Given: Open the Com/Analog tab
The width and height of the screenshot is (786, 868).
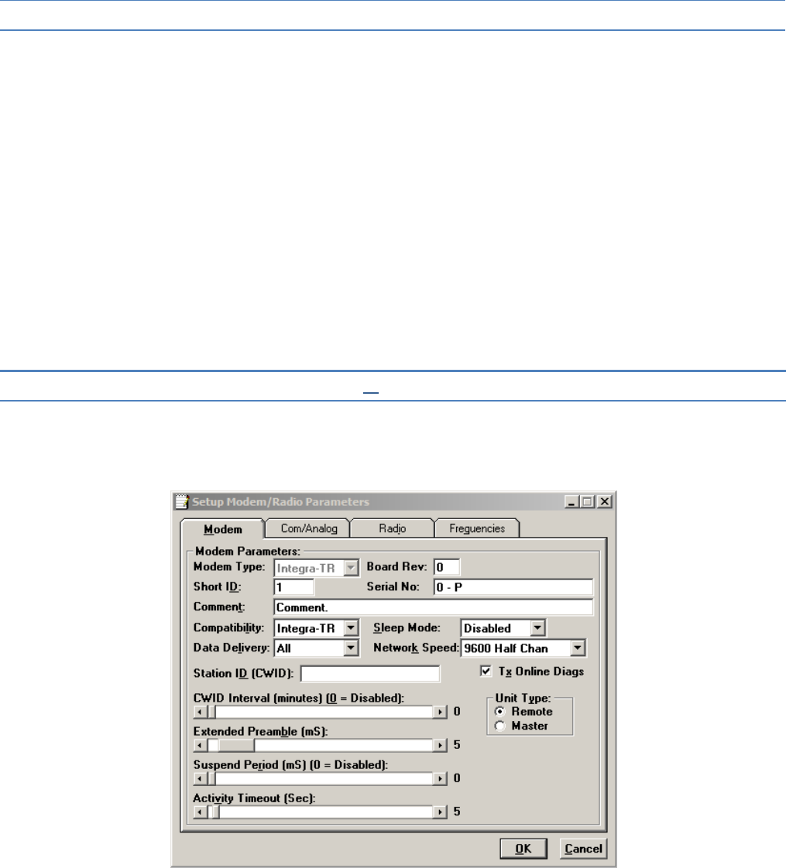Looking at the screenshot, I should coord(308,528).
